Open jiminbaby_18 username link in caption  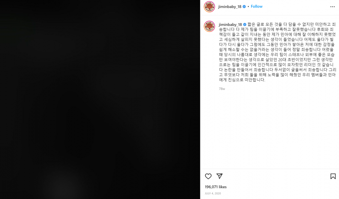[230, 24]
